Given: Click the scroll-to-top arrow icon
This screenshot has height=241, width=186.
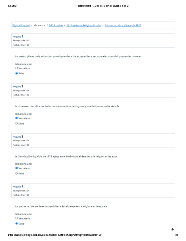Looking at the screenshot, I should (172, 229).
